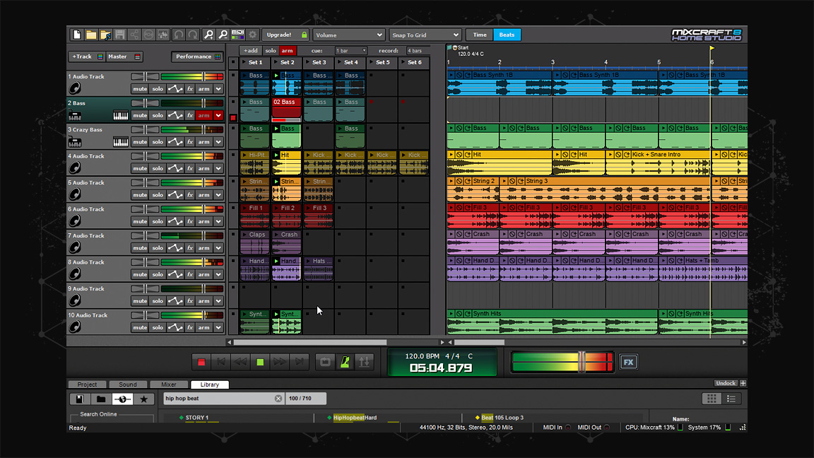814x458 pixels.
Task: Mute the Crazy Bass track
Action: (140, 141)
